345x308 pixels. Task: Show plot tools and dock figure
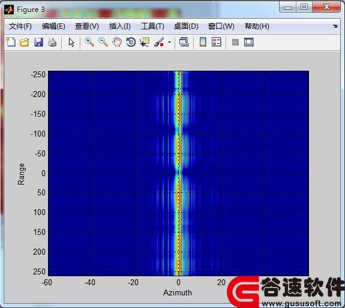pos(249,42)
